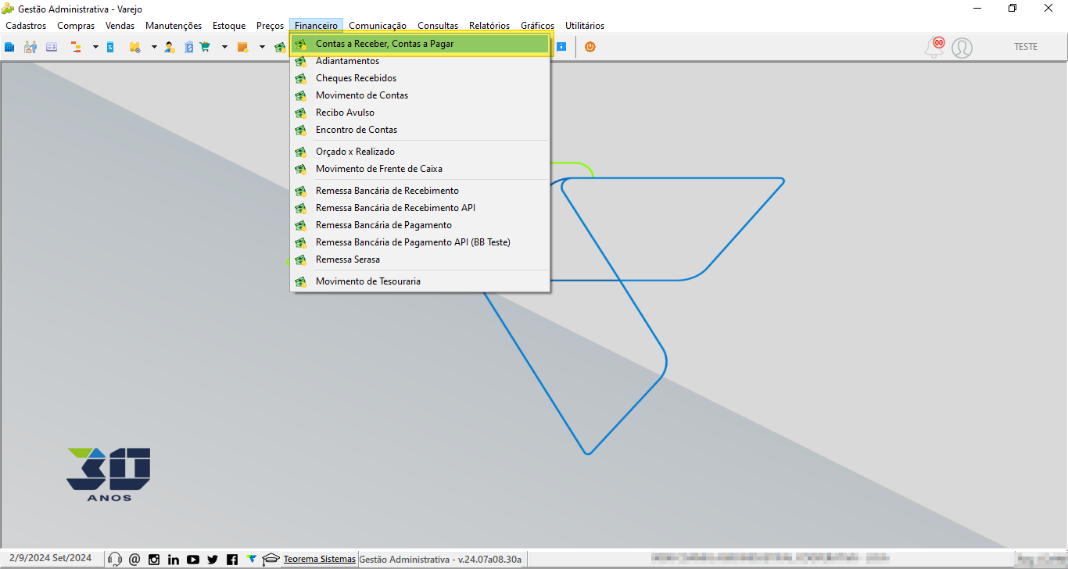The width and height of the screenshot is (1068, 569).
Task: Select Remessa Bancária de Pagamento entry
Action: point(420,225)
